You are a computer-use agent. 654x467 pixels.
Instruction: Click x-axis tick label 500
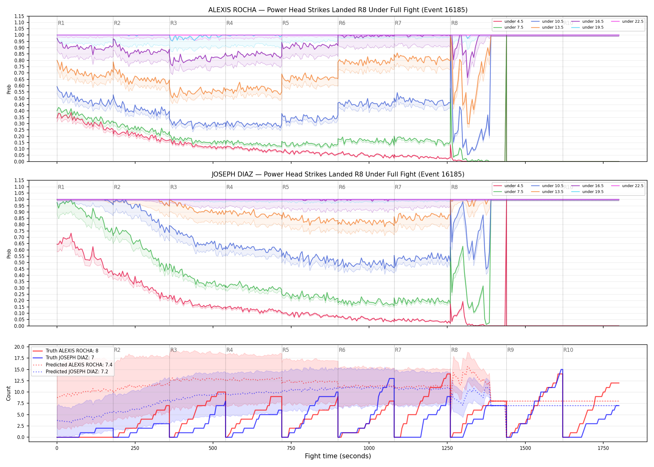coord(213,448)
